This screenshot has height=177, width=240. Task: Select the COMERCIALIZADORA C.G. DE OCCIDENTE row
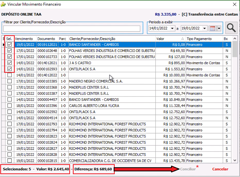point(117,161)
